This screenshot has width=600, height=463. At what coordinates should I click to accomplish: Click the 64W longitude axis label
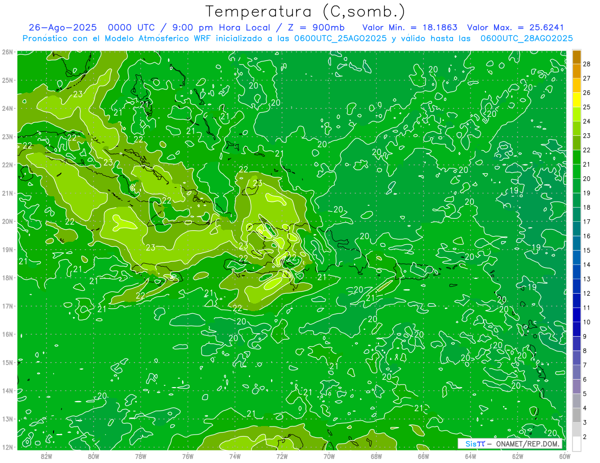click(x=470, y=456)
